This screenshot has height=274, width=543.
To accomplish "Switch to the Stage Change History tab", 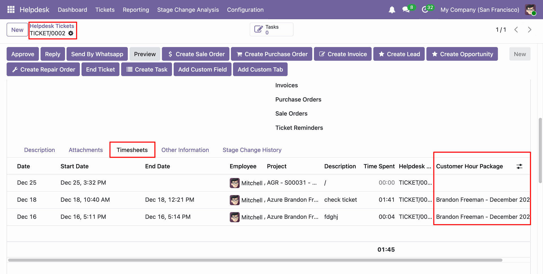I will (x=252, y=150).
